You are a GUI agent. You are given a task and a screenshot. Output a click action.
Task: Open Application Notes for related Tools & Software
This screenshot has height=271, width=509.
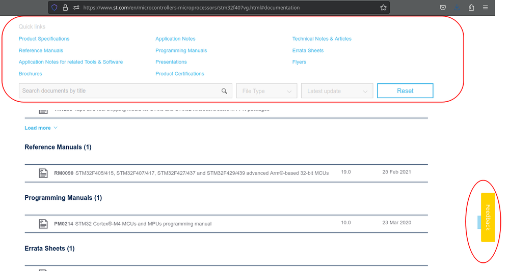point(71,62)
